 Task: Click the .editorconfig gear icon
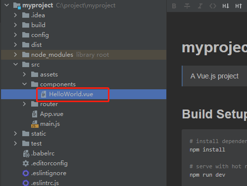[x=26, y=163]
